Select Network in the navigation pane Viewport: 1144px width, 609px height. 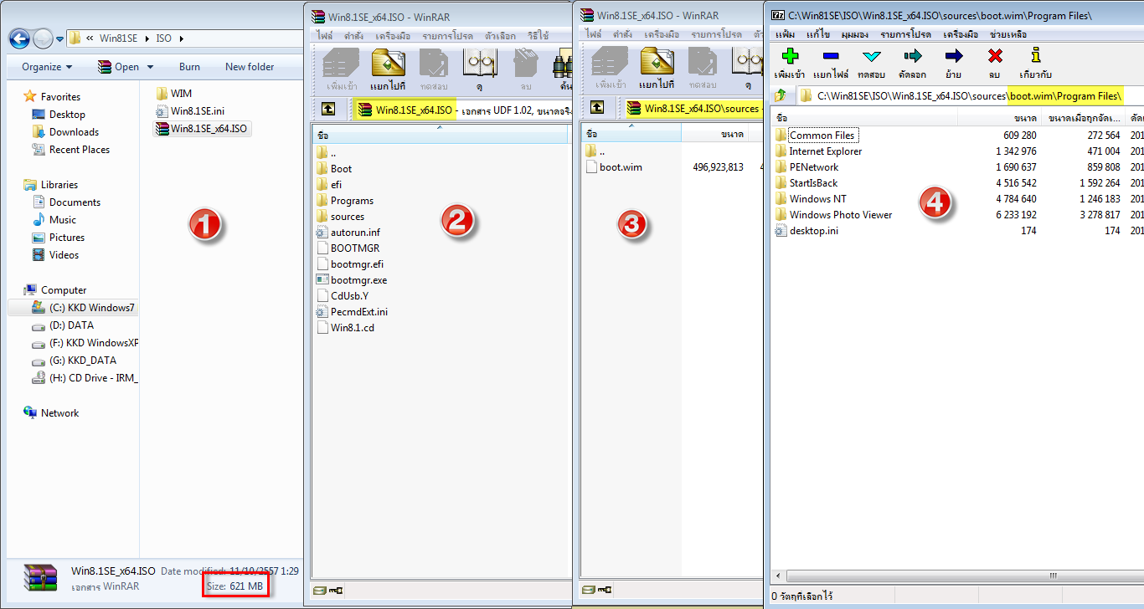[60, 412]
